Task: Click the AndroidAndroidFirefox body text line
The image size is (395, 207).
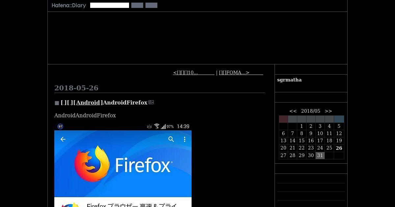Action: pos(85,116)
